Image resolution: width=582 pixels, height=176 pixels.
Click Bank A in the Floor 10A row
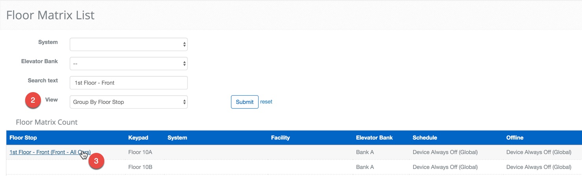tap(365, 152)
